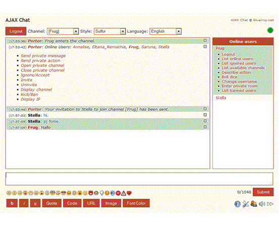This screenshot has height=228, width=279.
Task: Open the help icon at bottom right
Action: [x=237, y=204]
